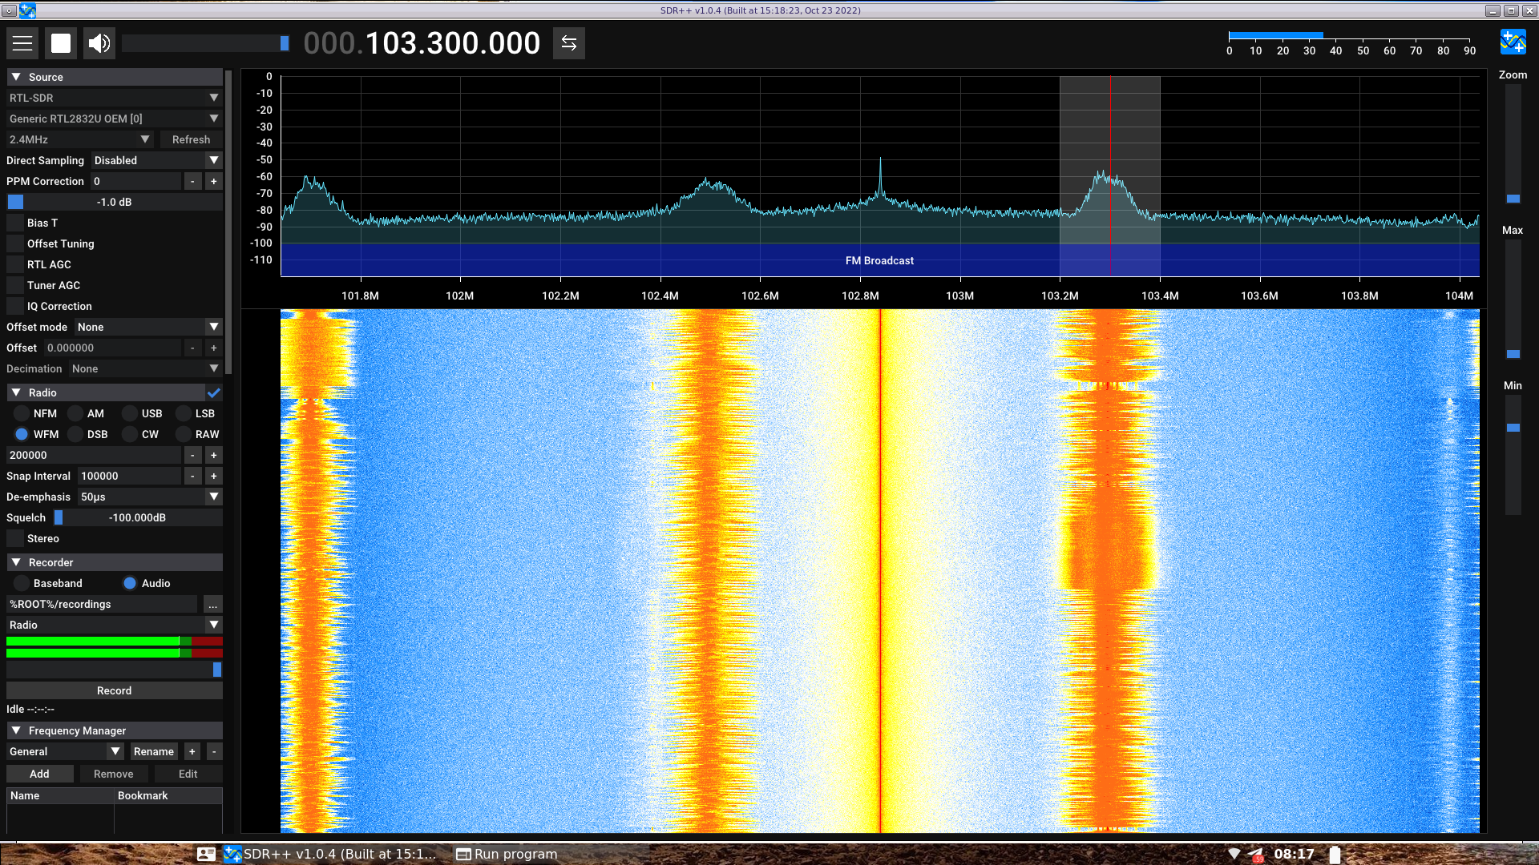Adjust the Max level vertical slider

(1513, 301)
